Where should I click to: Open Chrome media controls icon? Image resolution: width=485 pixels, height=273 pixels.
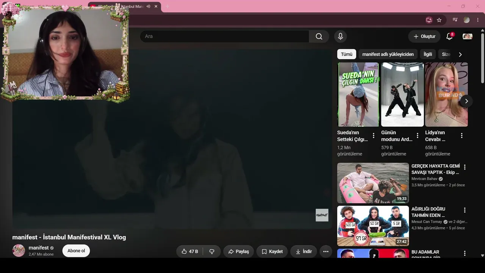455,20
